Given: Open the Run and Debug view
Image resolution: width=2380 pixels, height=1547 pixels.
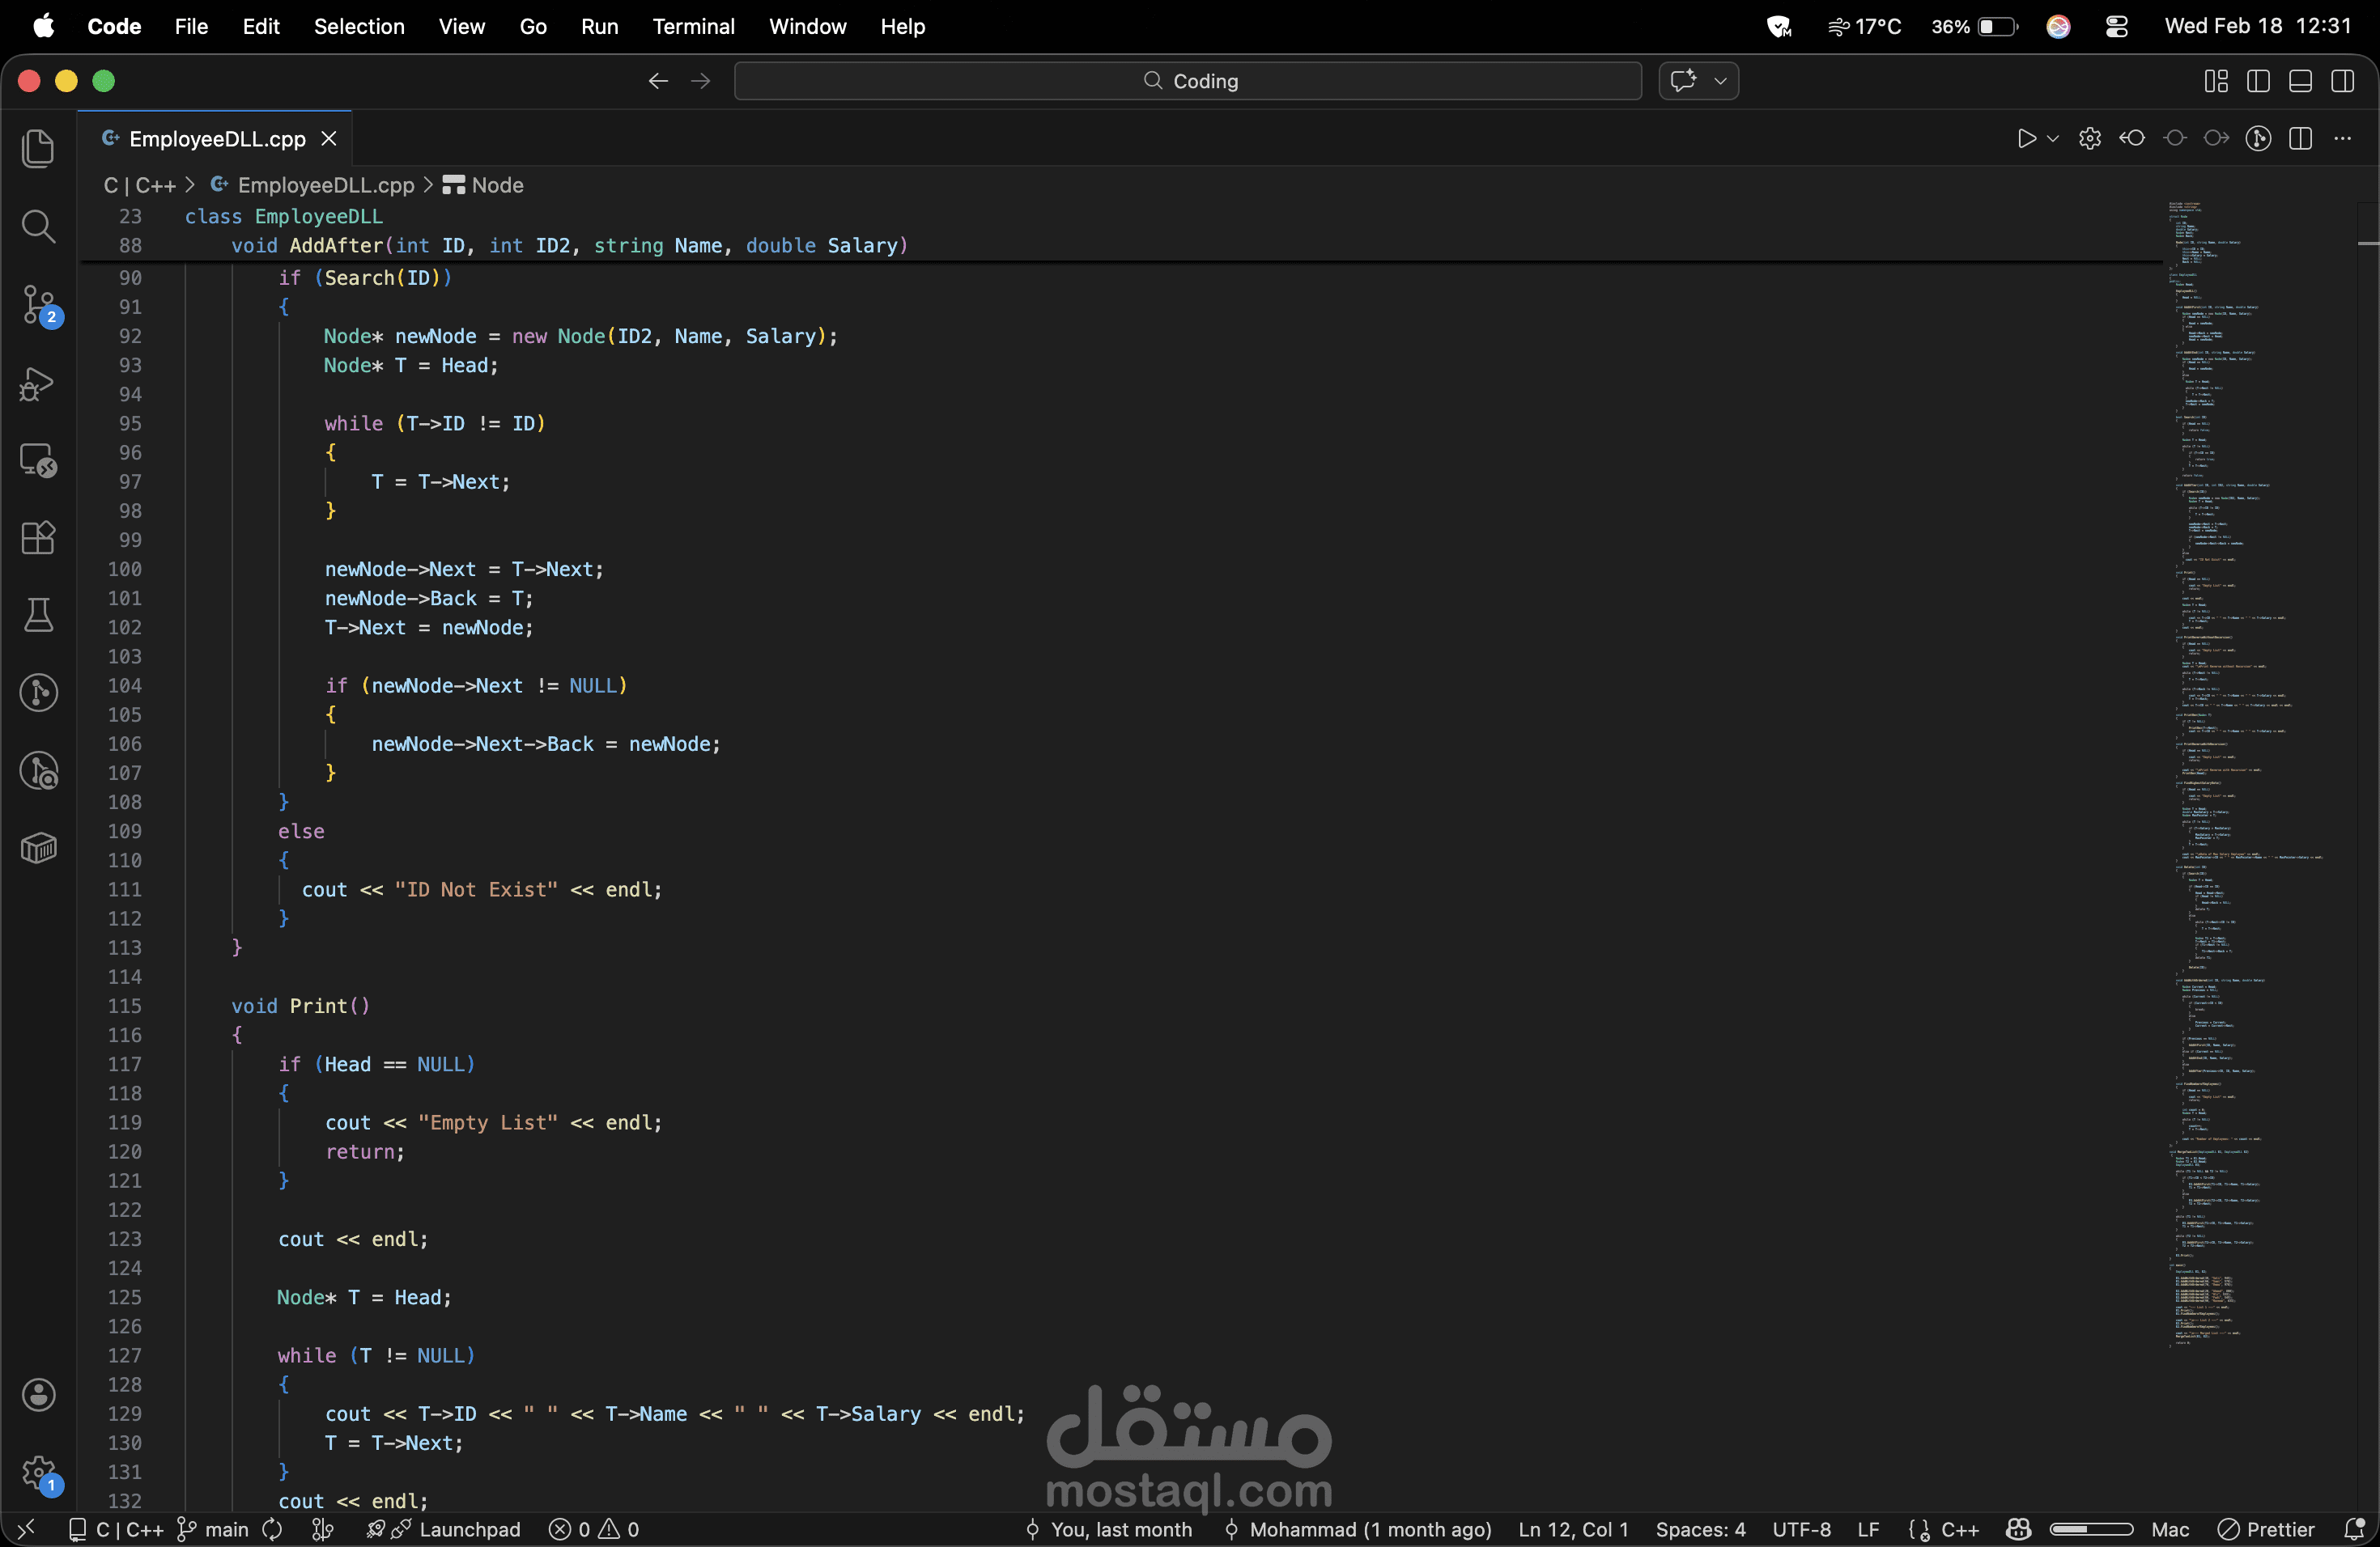Looking at the screenshot, I should point(38,383).
